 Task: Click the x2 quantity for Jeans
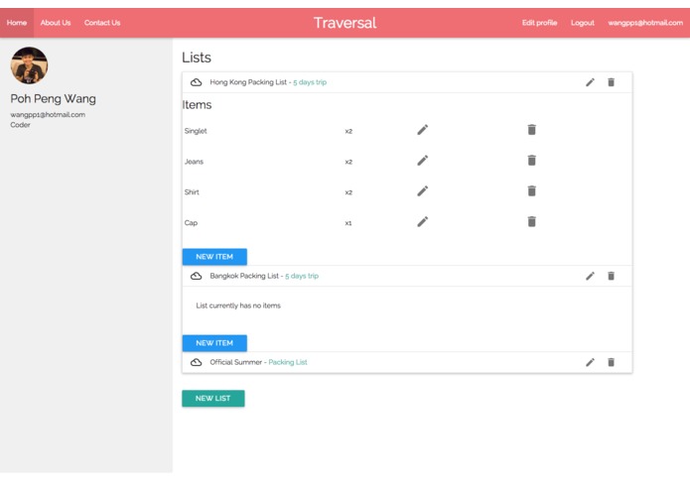[x=348, y=162]
